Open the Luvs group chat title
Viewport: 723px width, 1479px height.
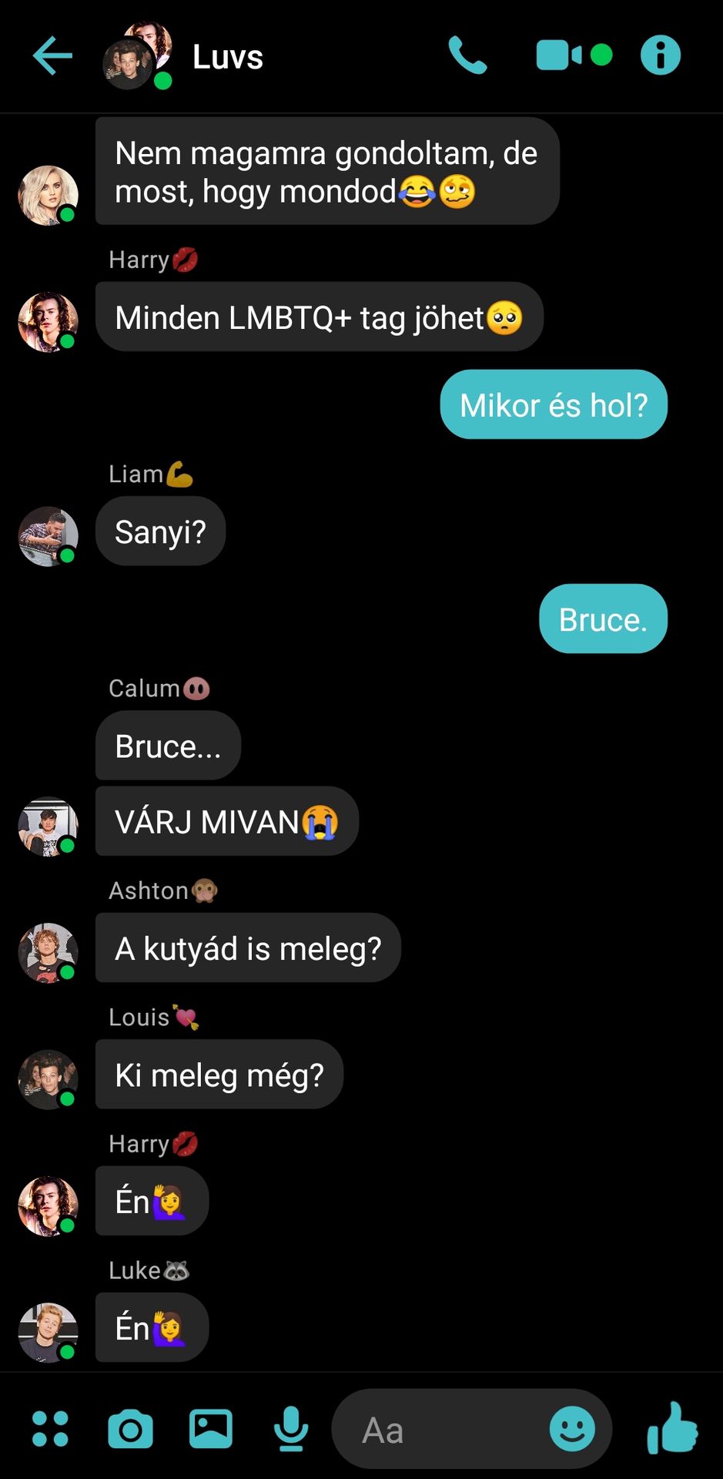(228, 57)
